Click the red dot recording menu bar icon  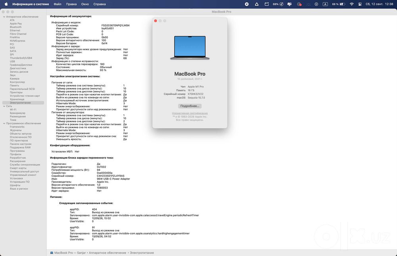[299, 4]
